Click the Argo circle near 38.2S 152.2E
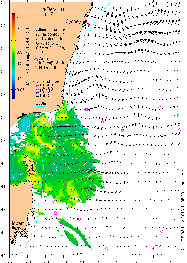The width and height of the screenshot is (187, 263). tap(102, 122)
